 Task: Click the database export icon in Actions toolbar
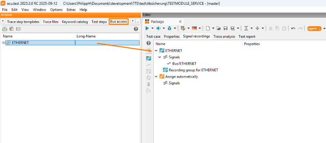12,29
